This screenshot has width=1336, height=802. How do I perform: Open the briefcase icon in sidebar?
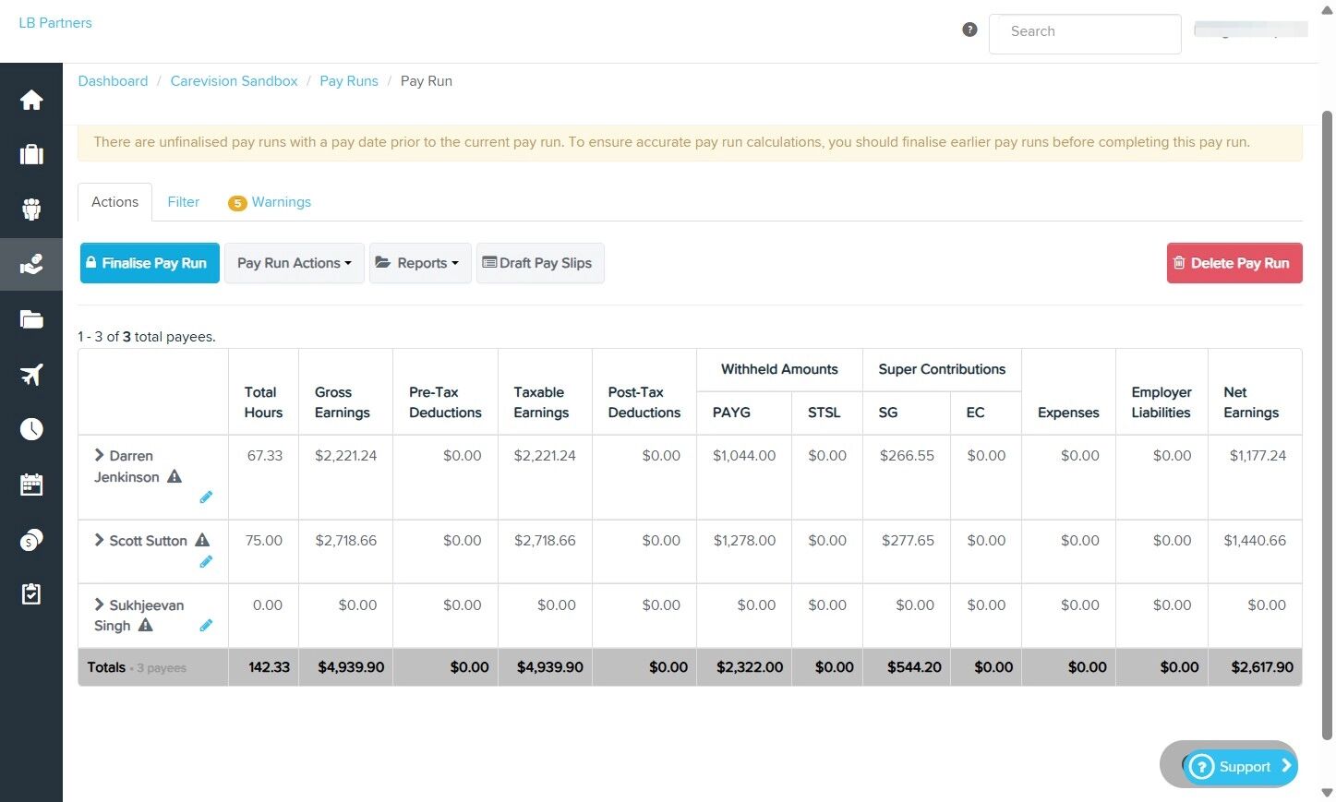[x=31, y=154]
